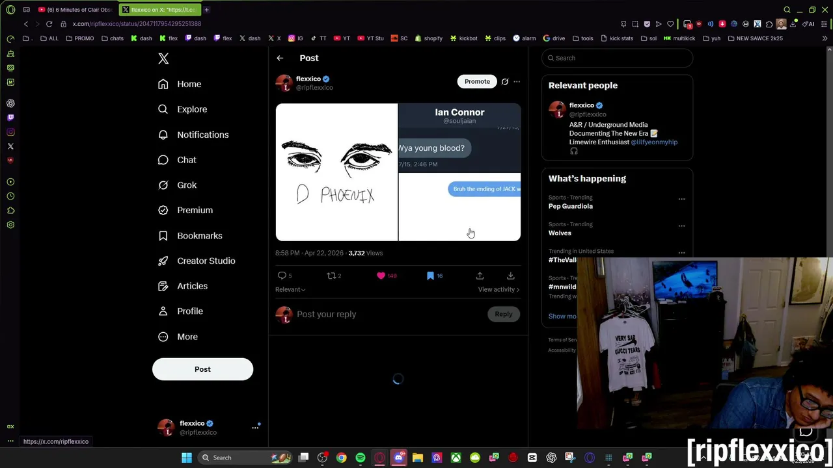Open @lilfyeonmyhip mention link
833x468 pixels.
coord(654,142)
